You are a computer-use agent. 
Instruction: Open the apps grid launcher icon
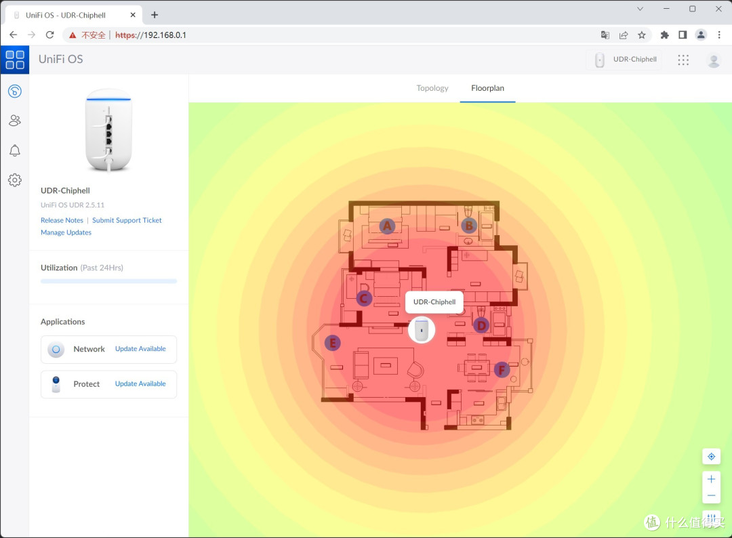[683, 60]
